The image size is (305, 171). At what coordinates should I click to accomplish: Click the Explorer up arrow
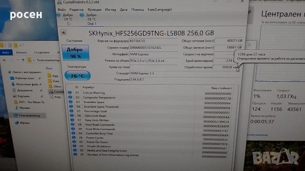(23, 60)
